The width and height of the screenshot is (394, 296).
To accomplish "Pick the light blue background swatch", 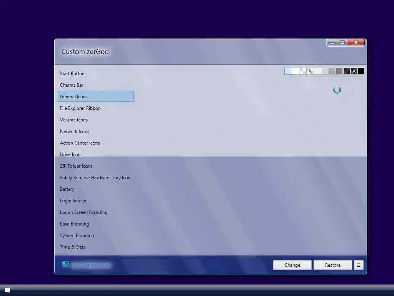I will pyautogui.click(x=288, y=71).
